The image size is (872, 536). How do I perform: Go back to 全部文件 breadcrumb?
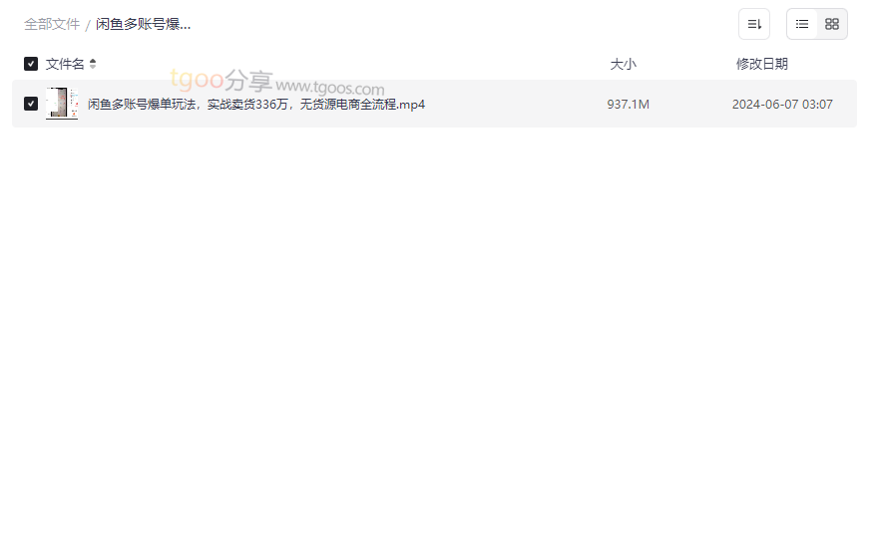pyautogui.click(x=52, y=25)
